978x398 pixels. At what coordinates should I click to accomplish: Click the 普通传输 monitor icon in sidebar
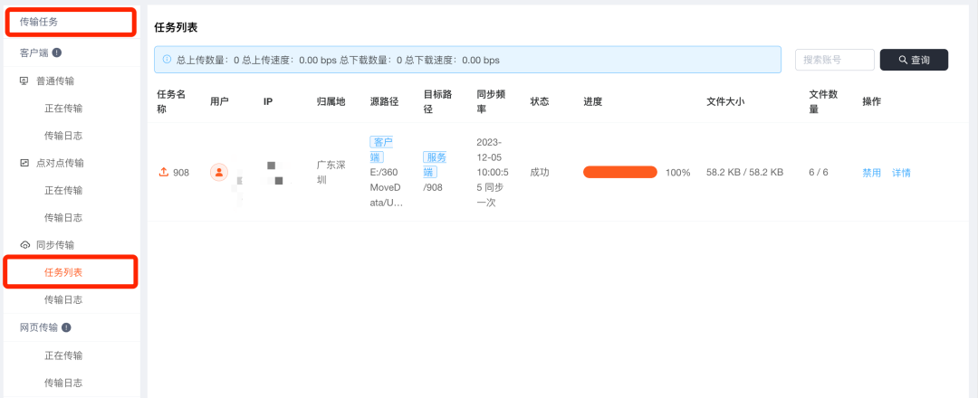(24, 81)
